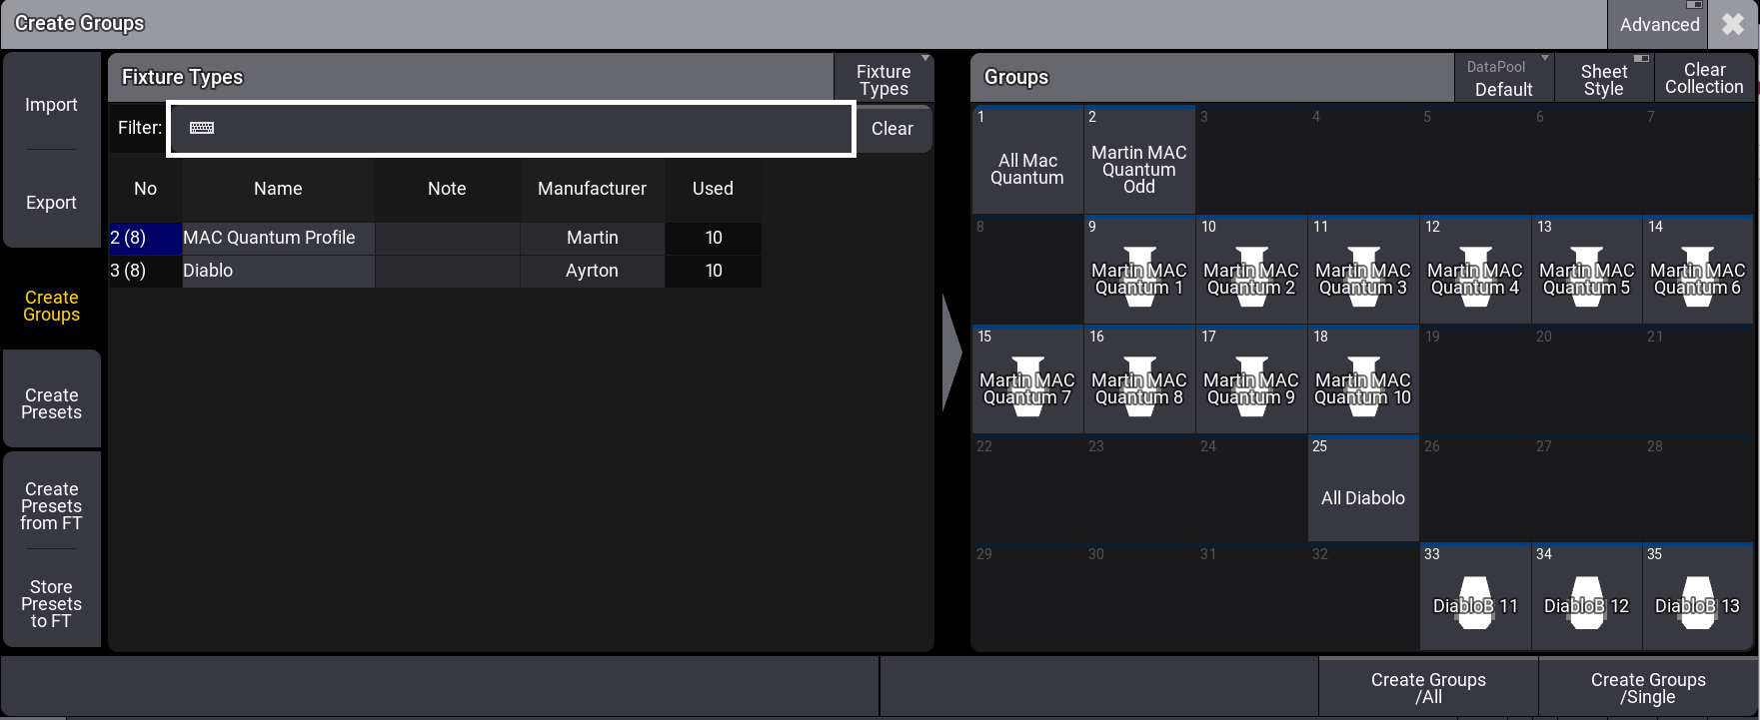The width and height of the screenshot is (1760, 720).
Task: Switch to the Create Presets tab
Action: [x=52, y=403]
